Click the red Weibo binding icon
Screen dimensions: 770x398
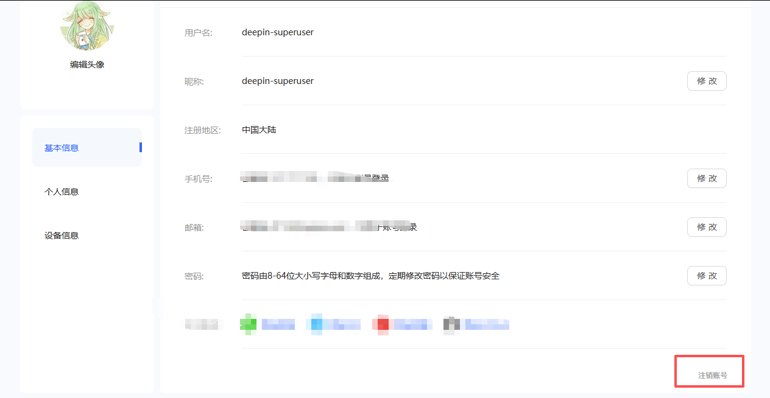click(x=382, y=324)
